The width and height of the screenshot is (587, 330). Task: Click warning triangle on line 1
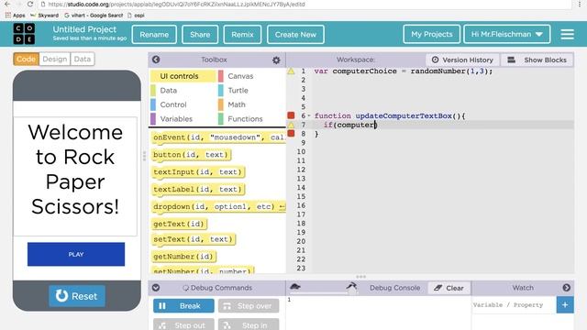coord(291,71)
